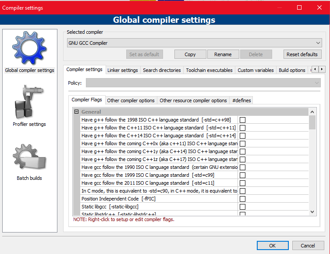This screenshot has width=330, height=254.
Task: Open the #defines sub-tab
Action: (241, 100)
